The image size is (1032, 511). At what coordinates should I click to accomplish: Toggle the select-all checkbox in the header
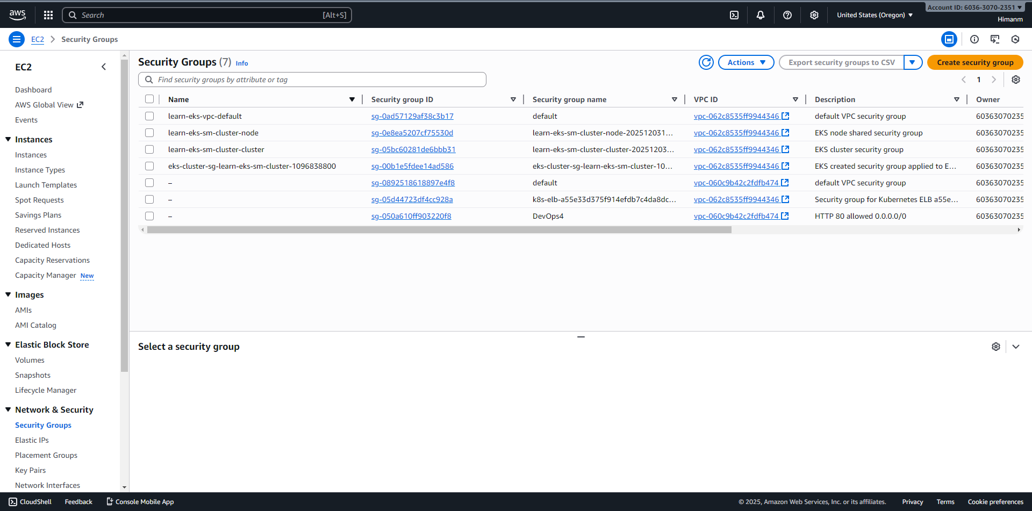[x=149, y=99]
